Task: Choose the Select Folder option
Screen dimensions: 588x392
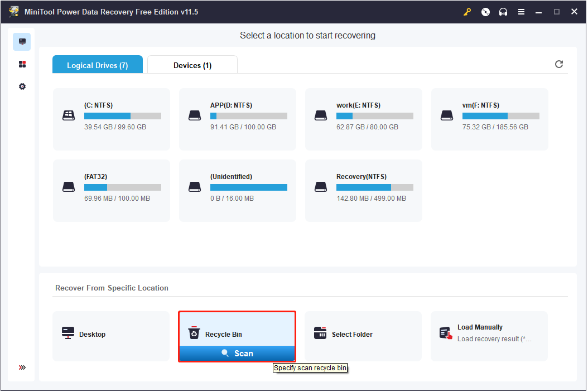Action: [x=363, y=336]
